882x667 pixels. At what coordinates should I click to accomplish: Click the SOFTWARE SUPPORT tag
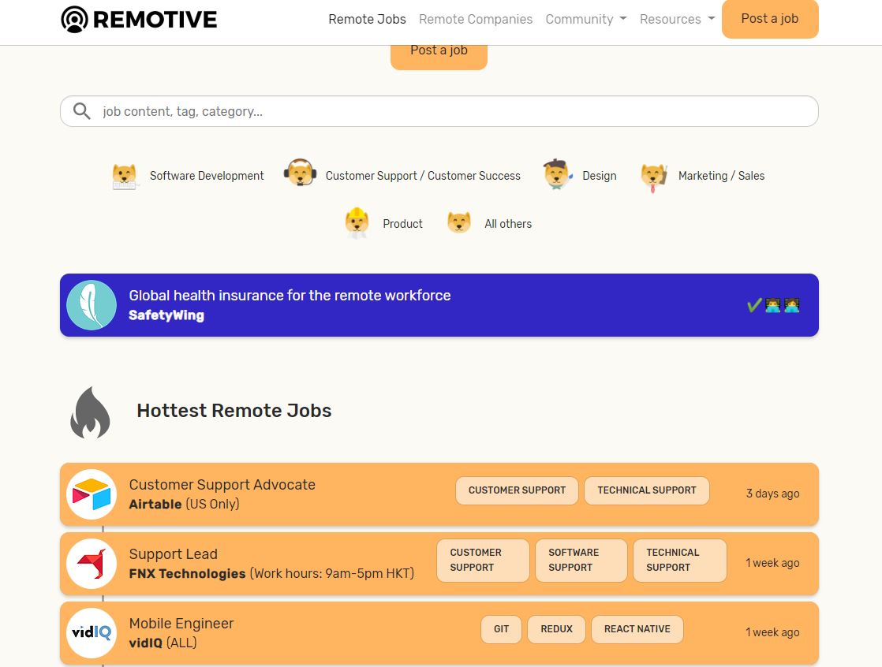pyautogui.click(x=581, y=561)
